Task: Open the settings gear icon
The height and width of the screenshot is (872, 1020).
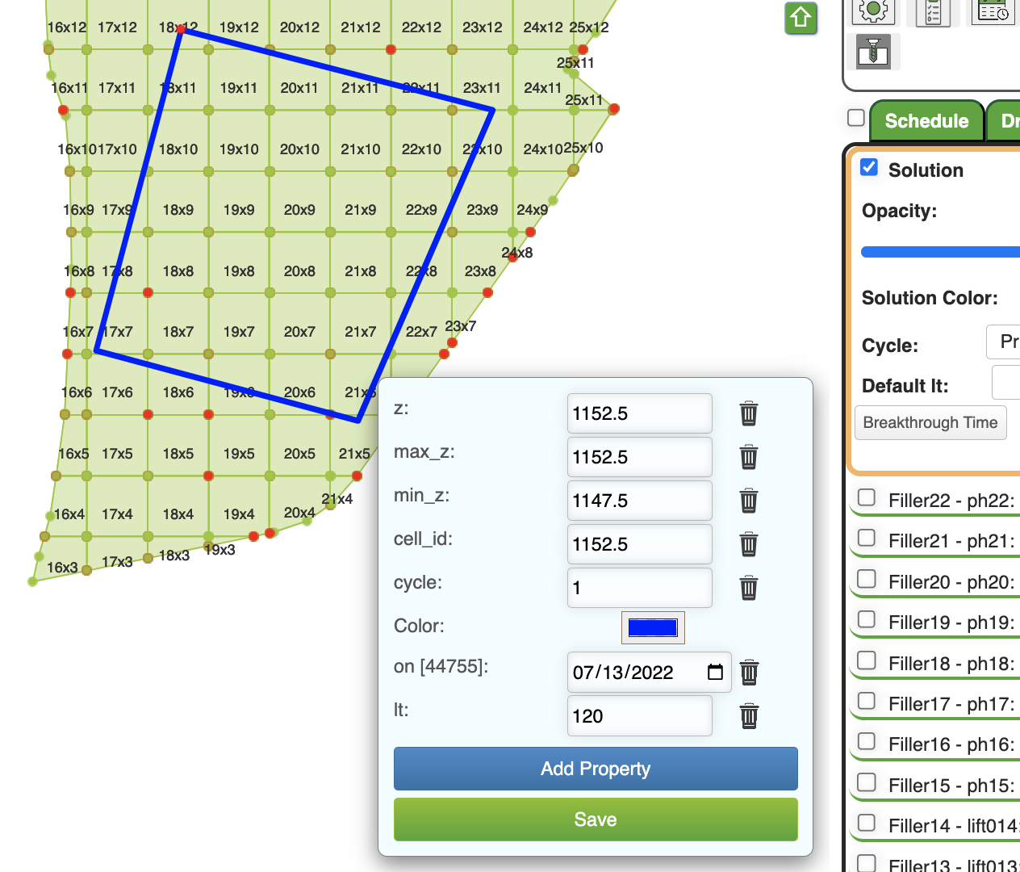Action: (x=874, y=10)
